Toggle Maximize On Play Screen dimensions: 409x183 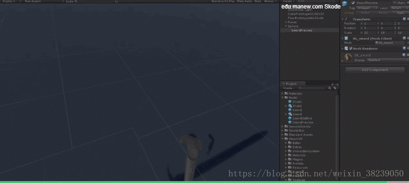(x=223, y=1)
